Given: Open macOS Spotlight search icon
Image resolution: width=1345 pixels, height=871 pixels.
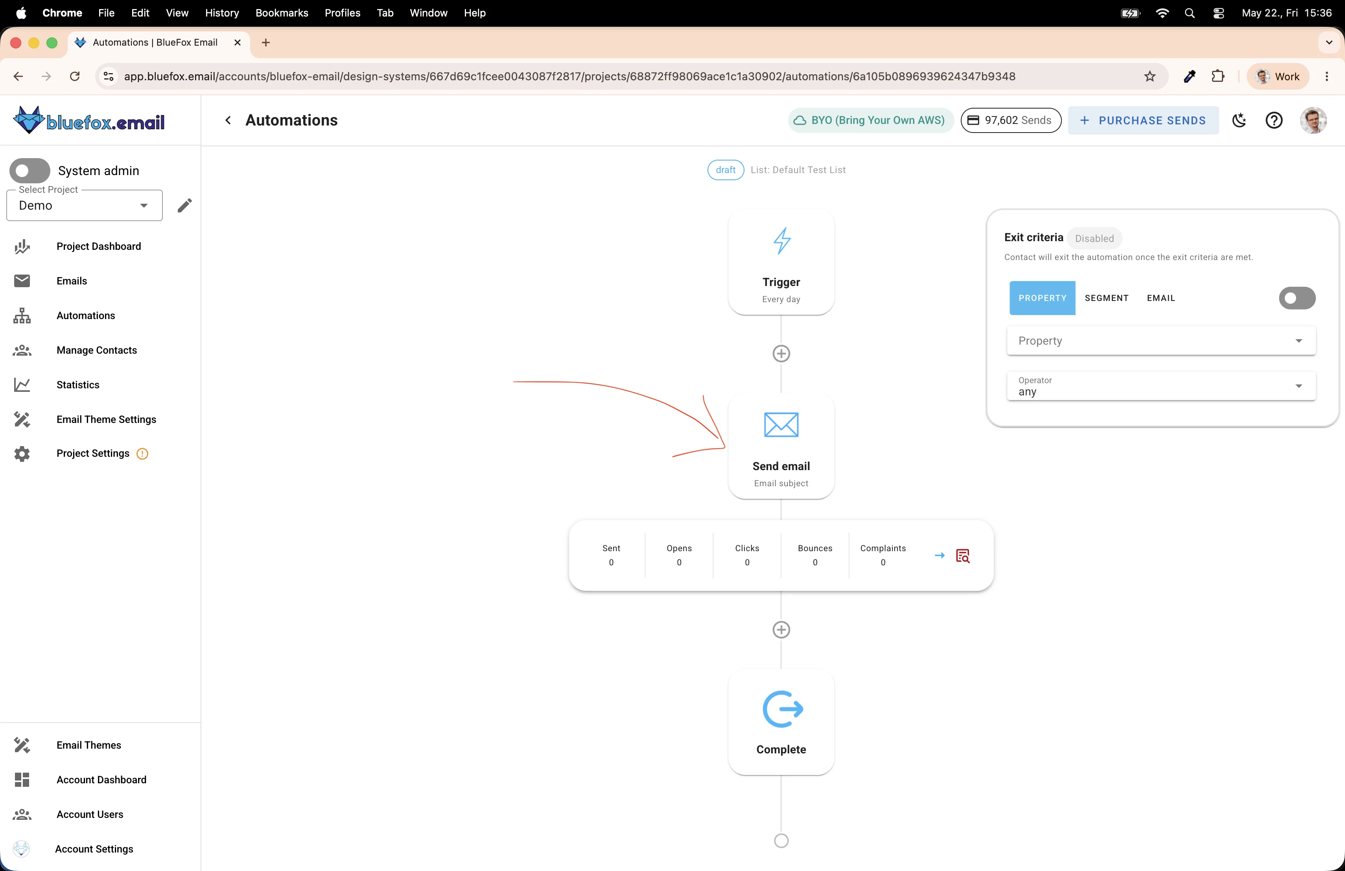Looking at the screenshot, I should pos(1190,13).
